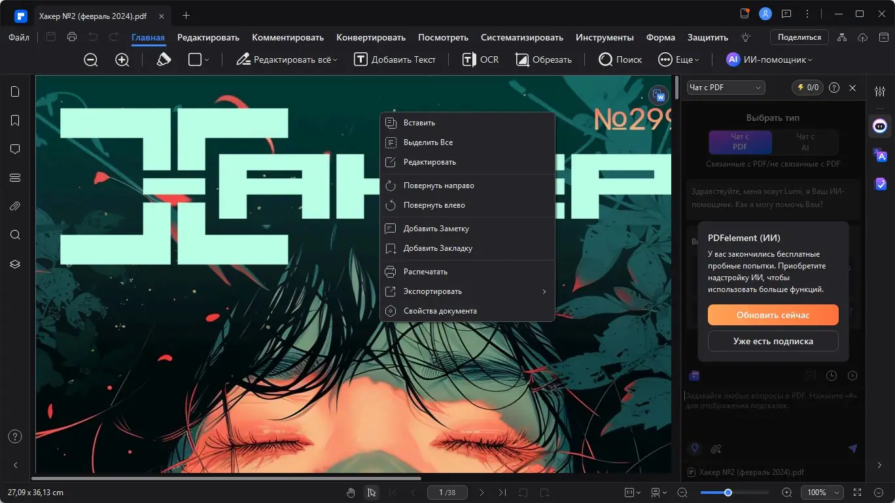This screenshot has width=895, height=503.
Task: Send the AI chat message arrow
Action: pos(852,449)
